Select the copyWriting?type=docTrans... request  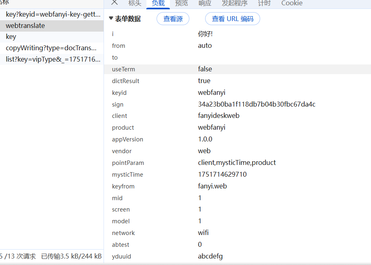[x=52, y=48]
